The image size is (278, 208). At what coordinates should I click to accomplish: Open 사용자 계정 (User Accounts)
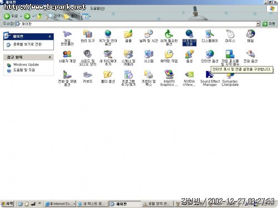[67, 57]
